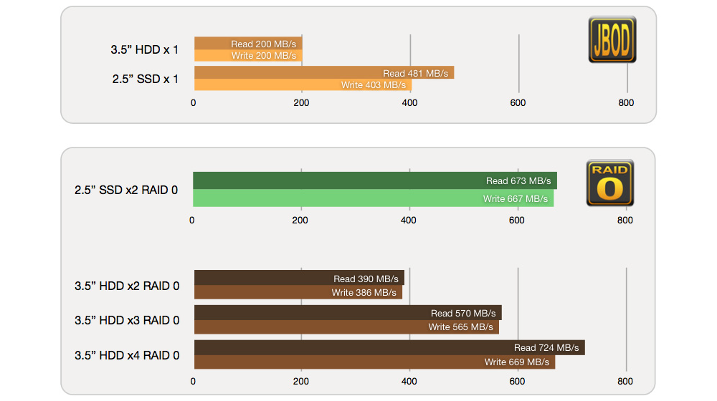The image size is (717, 401).
Task: Click the 3.5” HDD x 1 label
Action: click(x=145, y=50)
